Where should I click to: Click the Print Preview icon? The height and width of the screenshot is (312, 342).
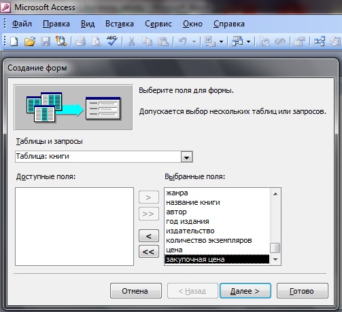(97, 41)
